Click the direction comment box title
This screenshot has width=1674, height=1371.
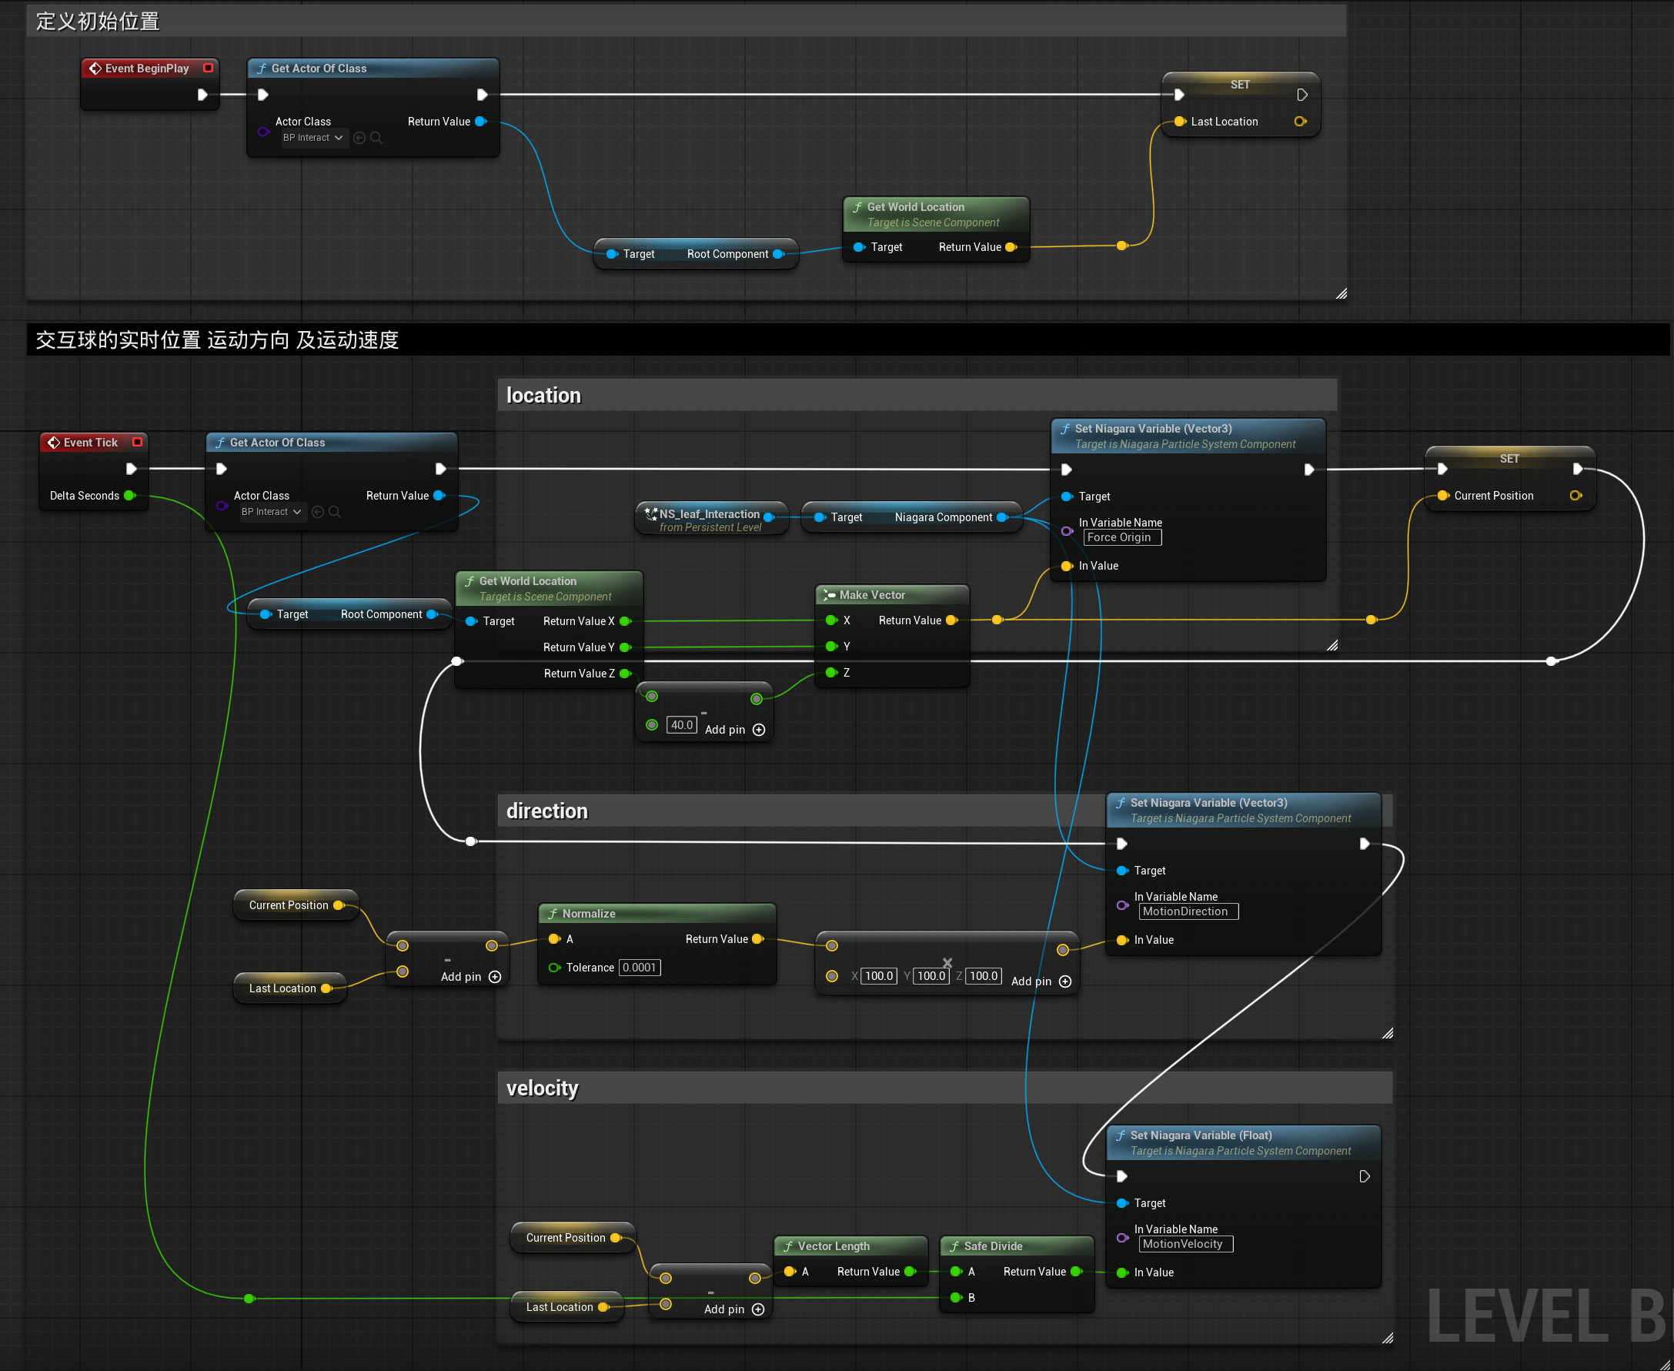[x=547, y=811]
